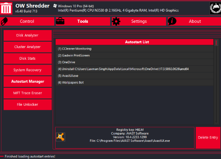Click the 'Finished loading autostart entries!' status
The image size is (221, 159).
tap(30, 157)
